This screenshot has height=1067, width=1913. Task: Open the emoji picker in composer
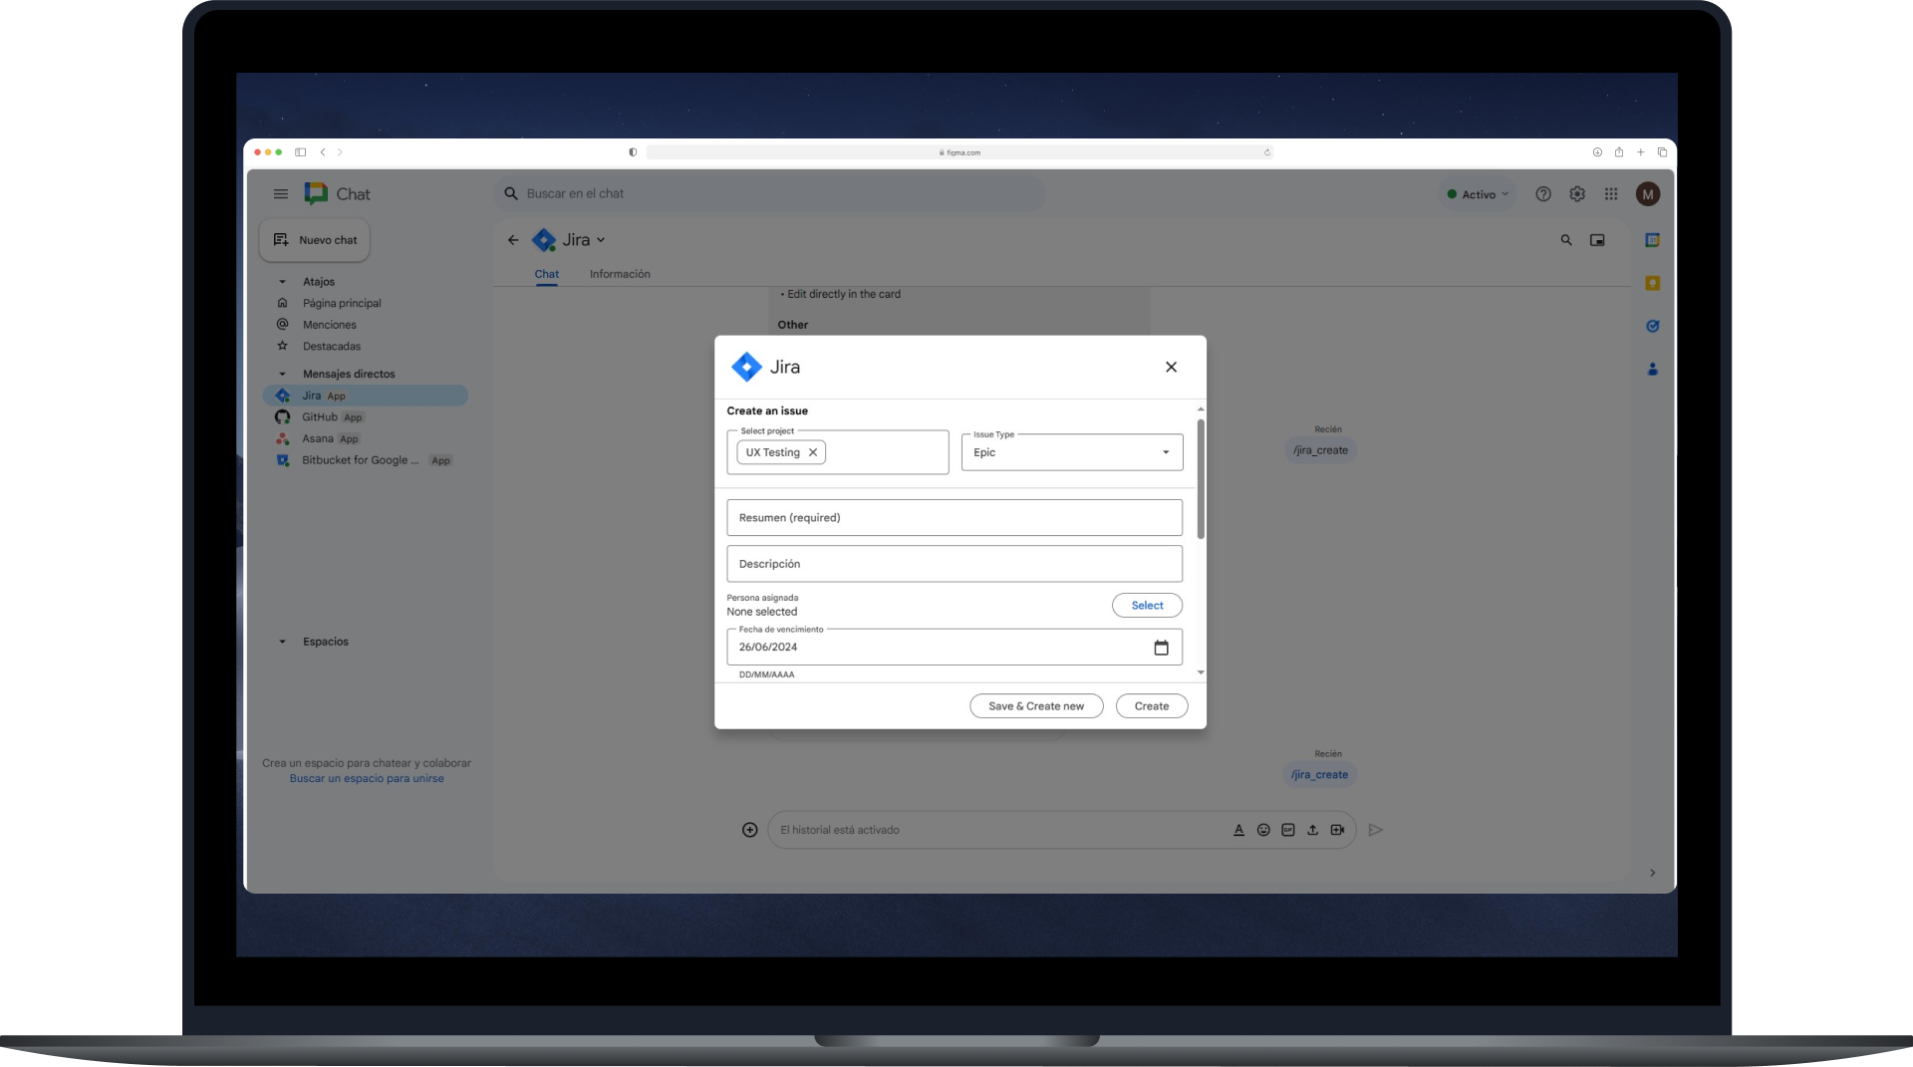click(x=1263, y=830)
